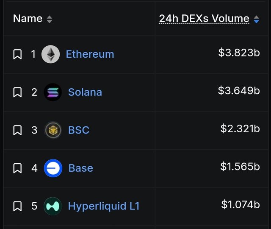
Task: Toggle bookmark for Base chain
Action: 17,168
